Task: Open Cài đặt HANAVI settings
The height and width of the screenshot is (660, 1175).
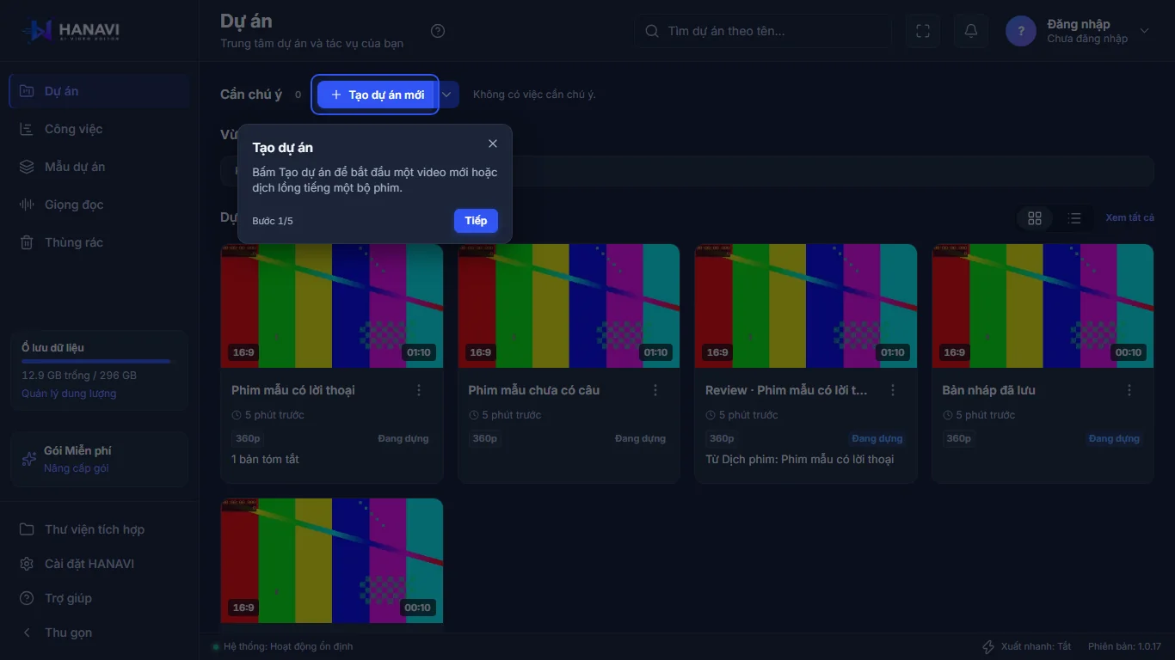Action: [100, 564]
